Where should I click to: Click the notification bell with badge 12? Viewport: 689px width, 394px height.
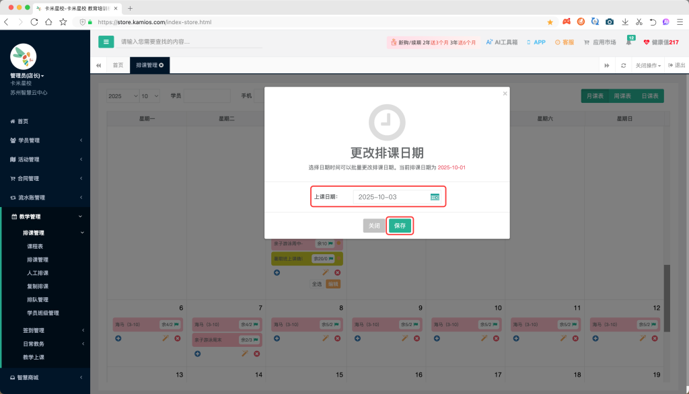pos(629,42)
